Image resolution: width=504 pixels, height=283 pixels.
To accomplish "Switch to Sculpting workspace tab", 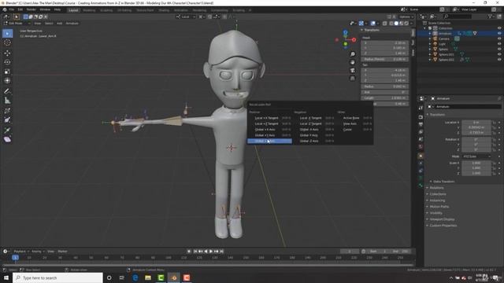I will (106, 10).
